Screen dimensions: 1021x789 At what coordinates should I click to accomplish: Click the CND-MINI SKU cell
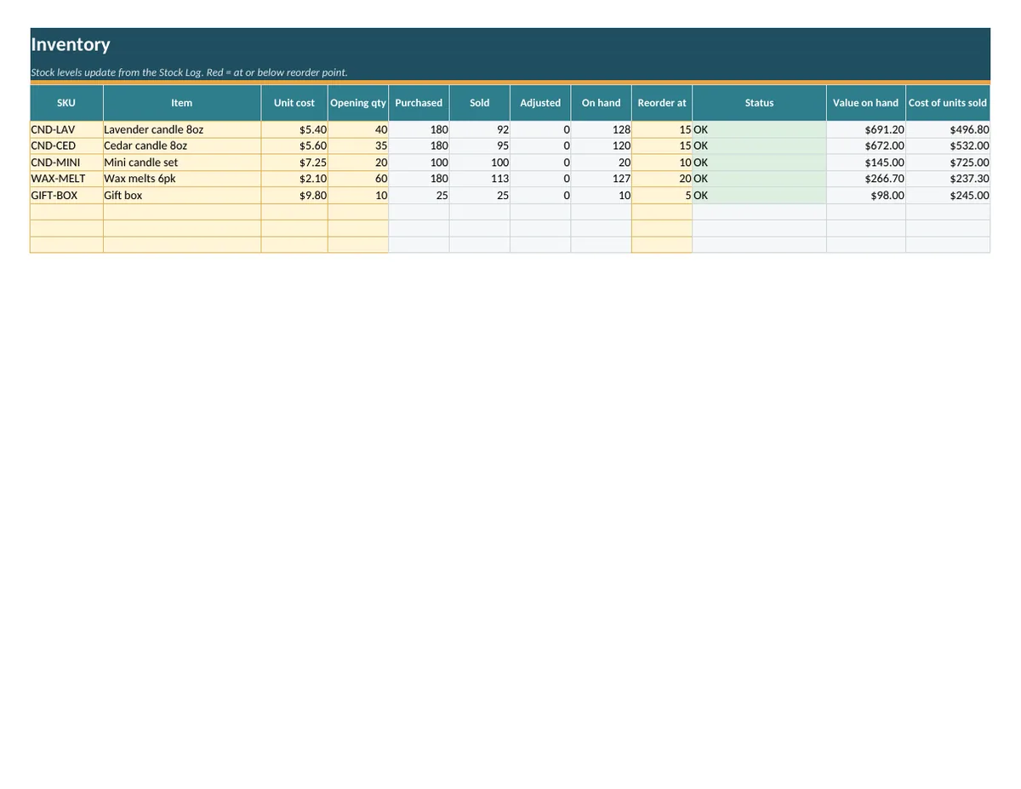pyautogui.click(x=66, y=163)
